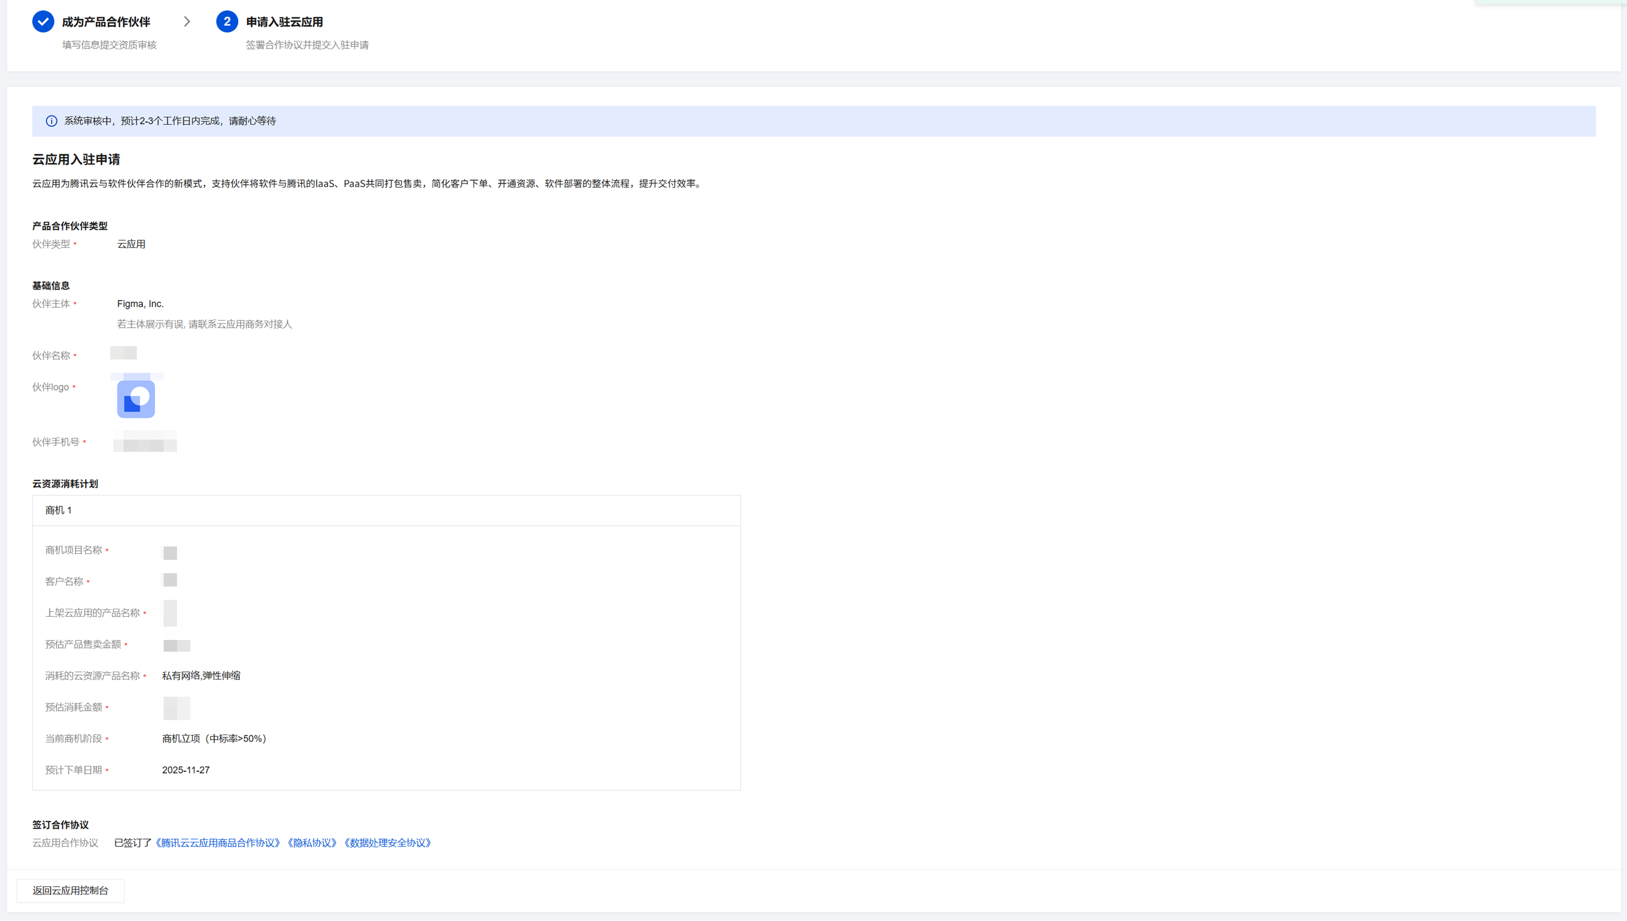Click the 2025-11-27 order date value

point(185,770)
